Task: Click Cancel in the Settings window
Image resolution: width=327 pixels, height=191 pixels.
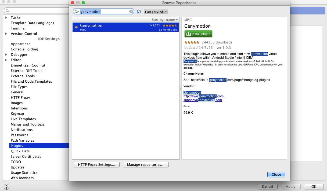Action: coord(267,186)
